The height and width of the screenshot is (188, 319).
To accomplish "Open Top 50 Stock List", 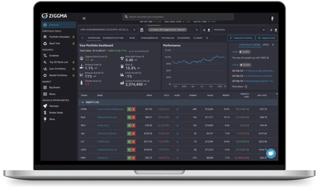I will coord(59,62).
